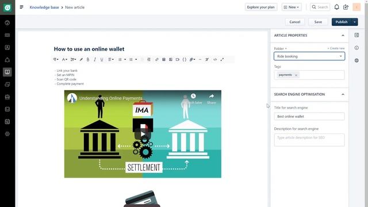Click Create new folder link
The width and height of the screenshot is (368, 207).
[x=336, y=48]
